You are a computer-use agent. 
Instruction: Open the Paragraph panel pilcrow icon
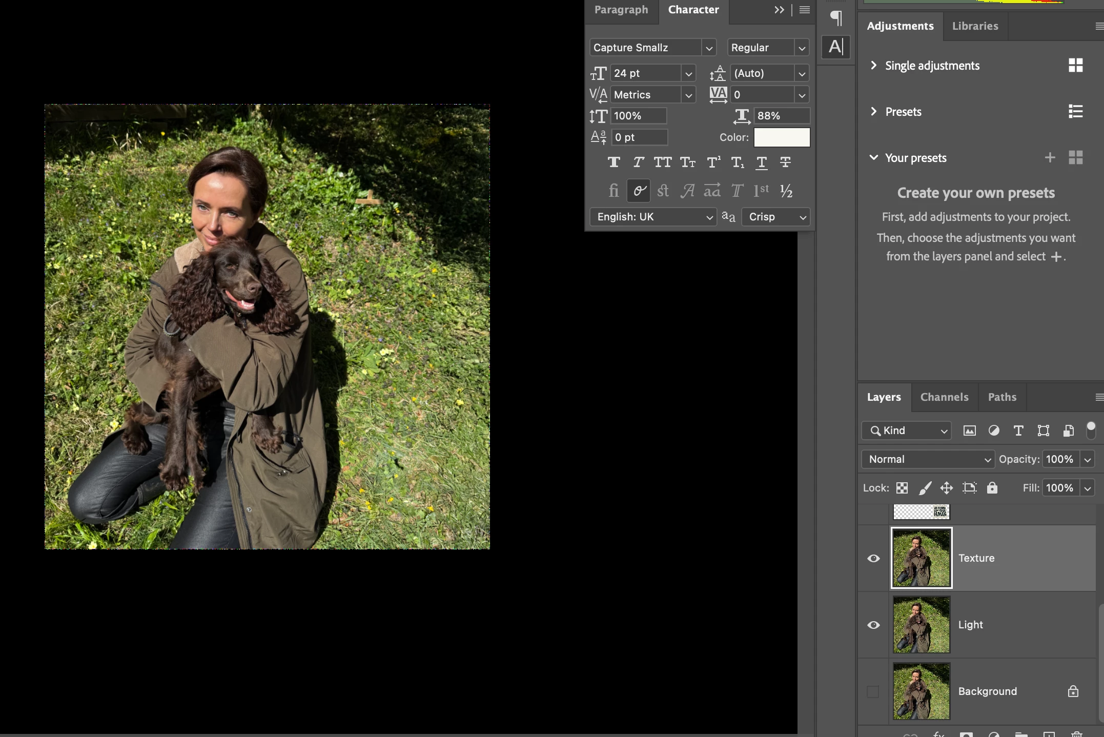[x=836, y=18]
